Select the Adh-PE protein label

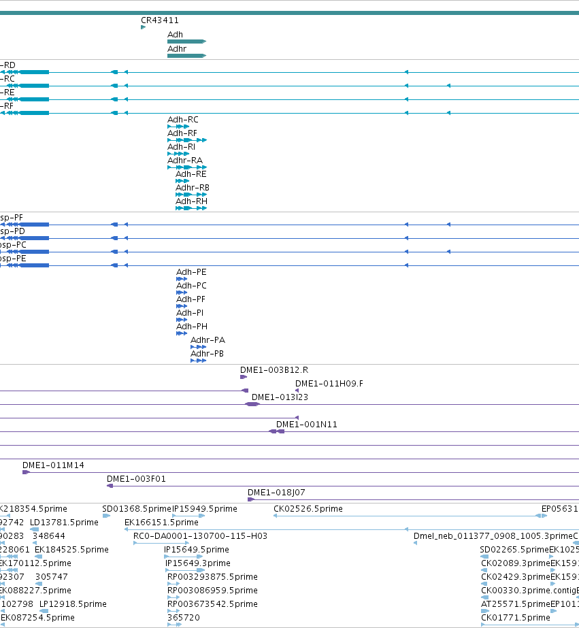pos(191,272)
